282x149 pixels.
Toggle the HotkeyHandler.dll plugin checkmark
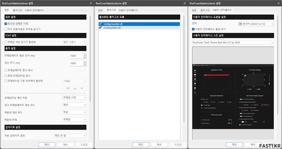click(x=100, y=24)
